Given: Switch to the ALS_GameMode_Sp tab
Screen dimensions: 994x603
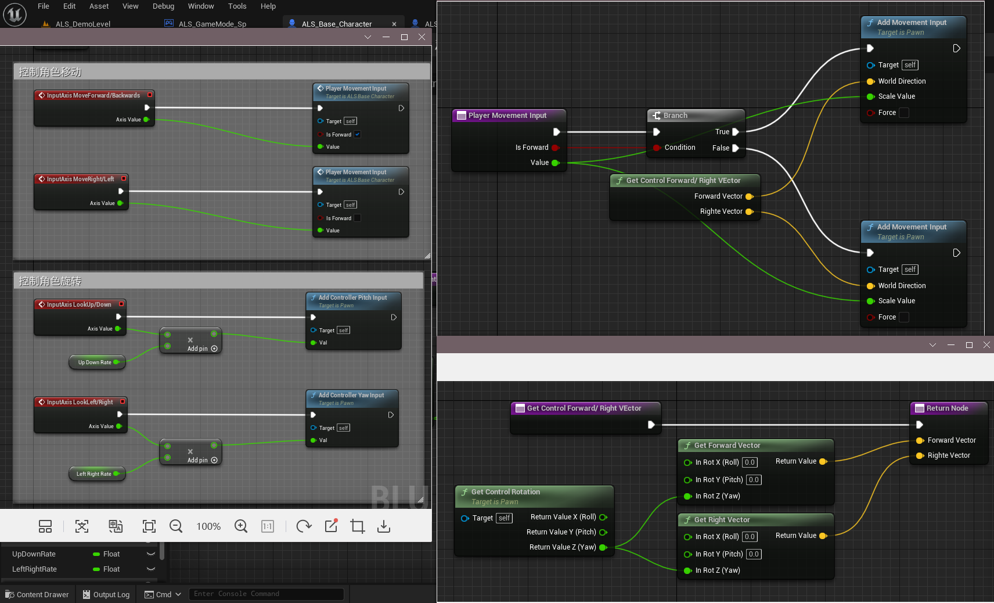Looking at the screenshot, I should point(212,24).
